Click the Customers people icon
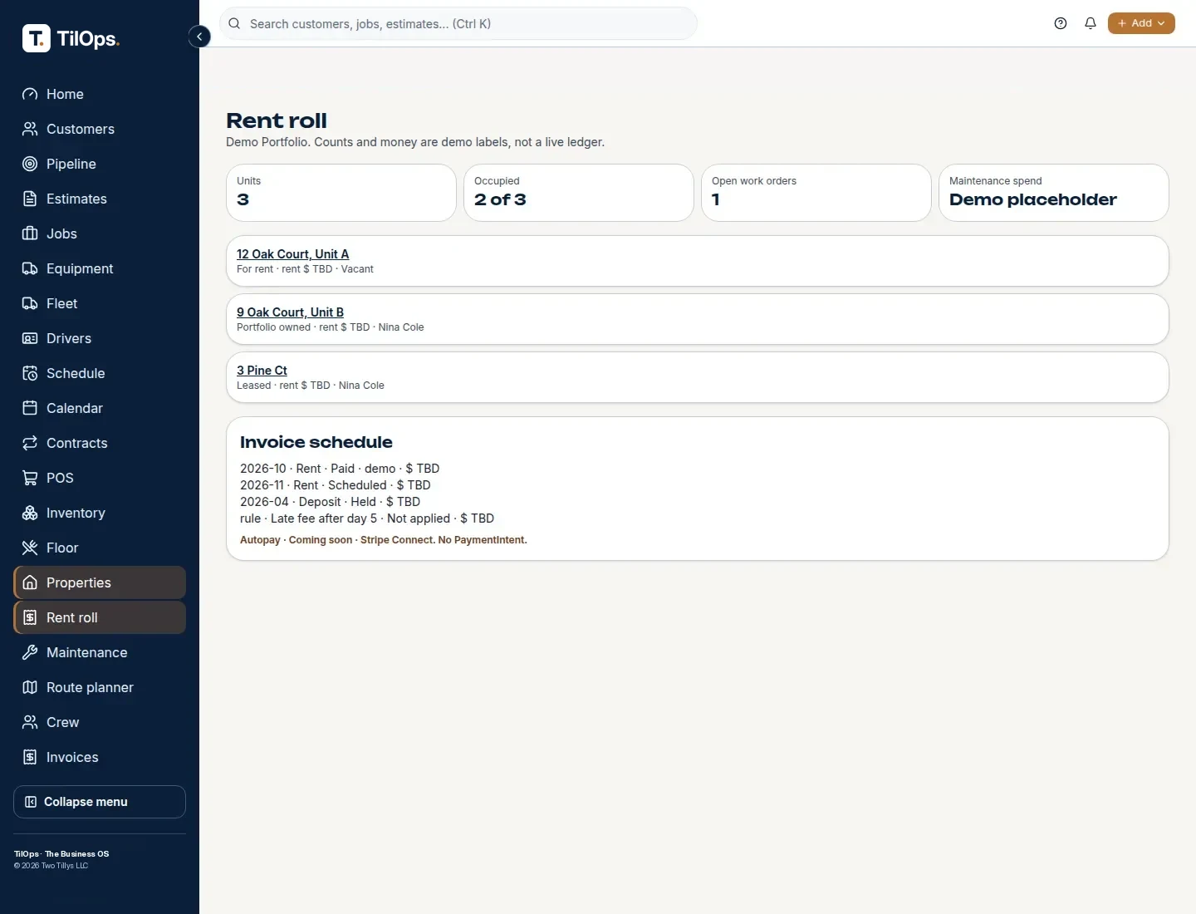 (30, 129)
